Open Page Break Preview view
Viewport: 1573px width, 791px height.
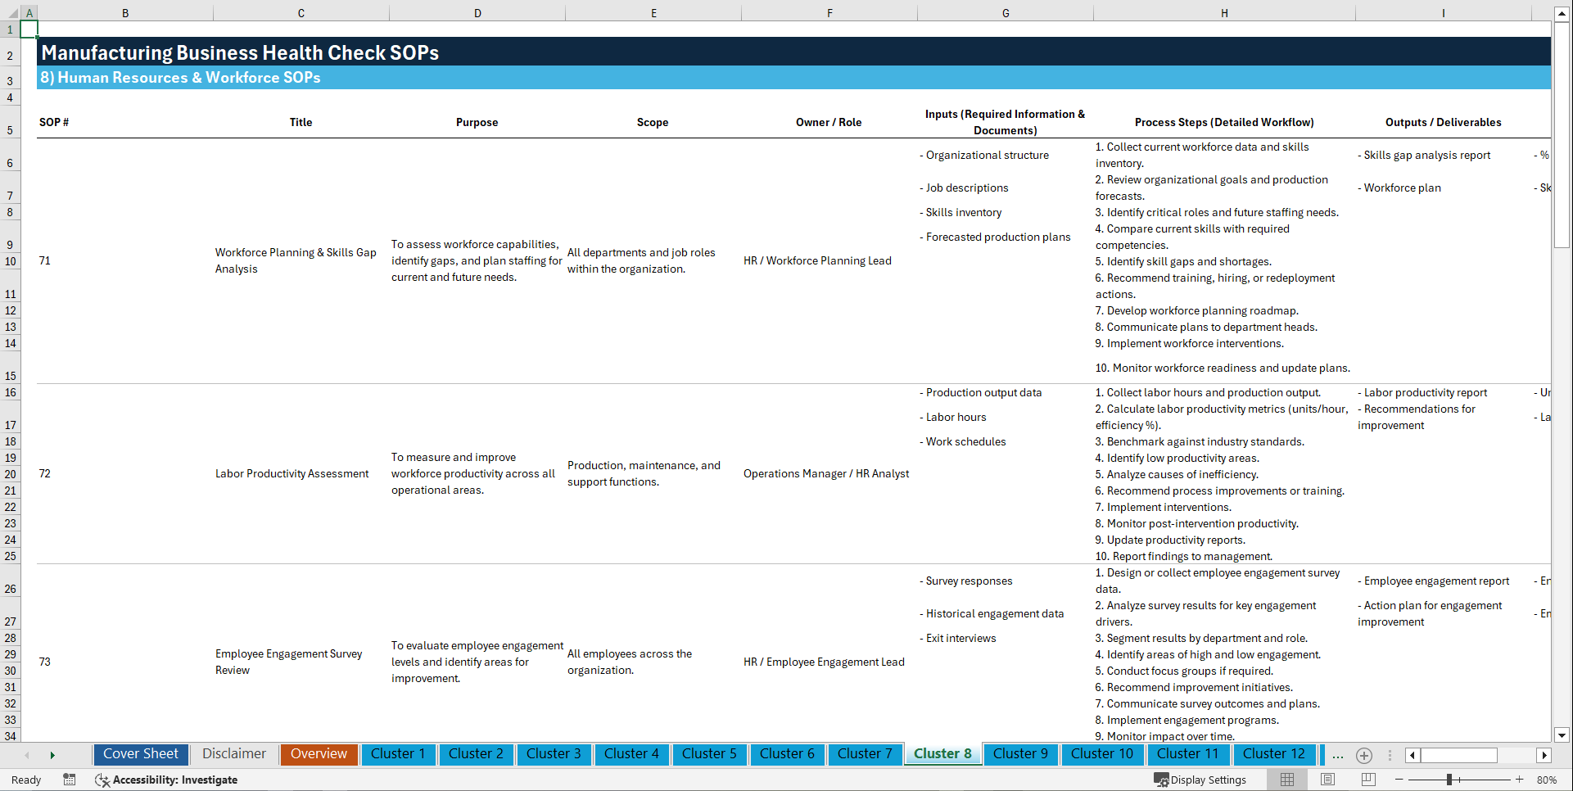click(x=1367, y=780)
